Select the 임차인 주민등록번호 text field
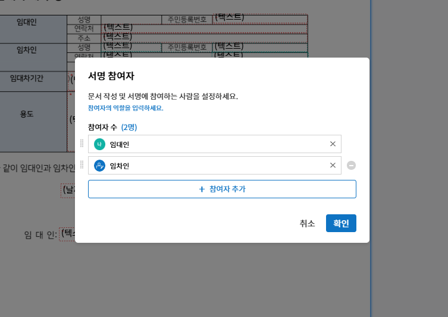This screenshot has height=317, width=448. [x=259, y=46]
